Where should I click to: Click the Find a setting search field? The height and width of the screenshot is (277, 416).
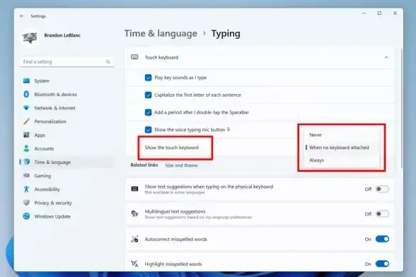tap(67, 61)
